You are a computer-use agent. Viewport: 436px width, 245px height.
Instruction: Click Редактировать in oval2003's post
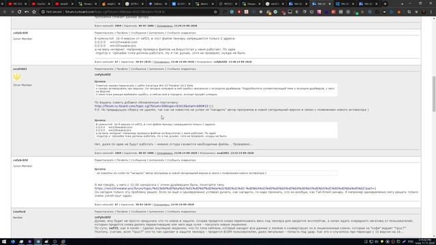tap(104, 69)
